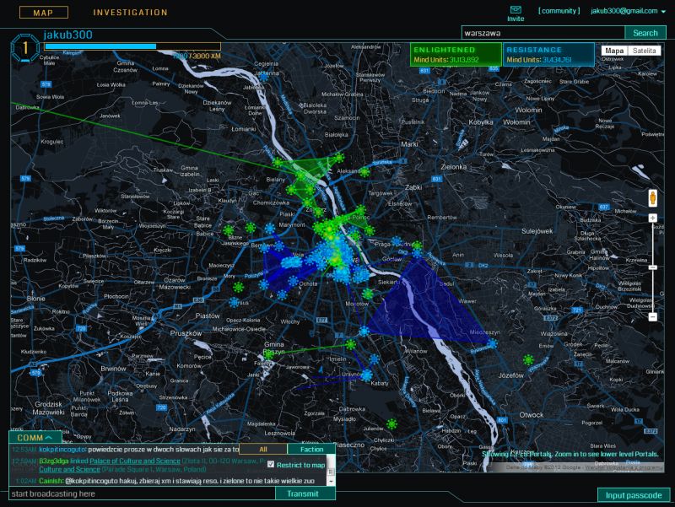Open the jakub300@gmail.com account dropdown

pos(628,11)
